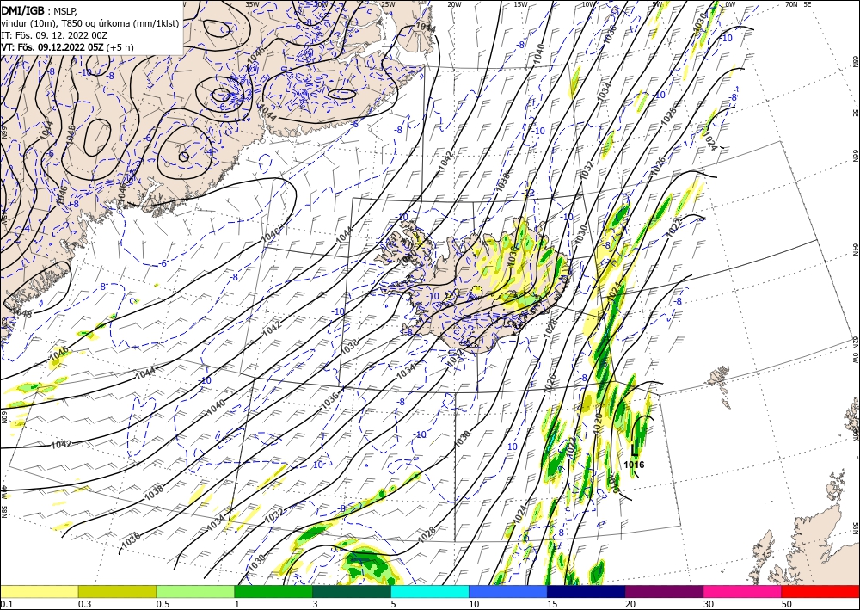Click the legend value 30
The image size is (860, 610).
[x=709, y=604]
